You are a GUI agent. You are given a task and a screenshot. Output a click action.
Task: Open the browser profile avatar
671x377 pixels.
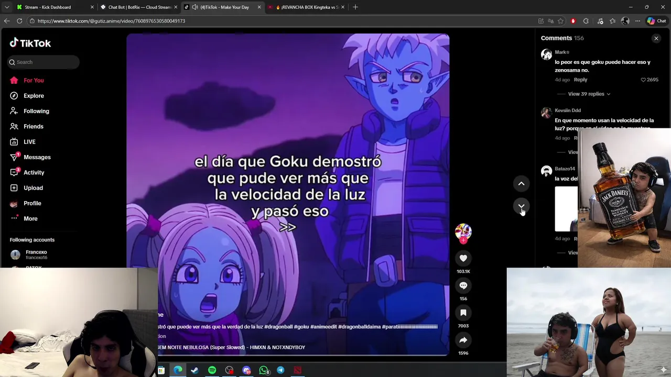coord(625,21)
